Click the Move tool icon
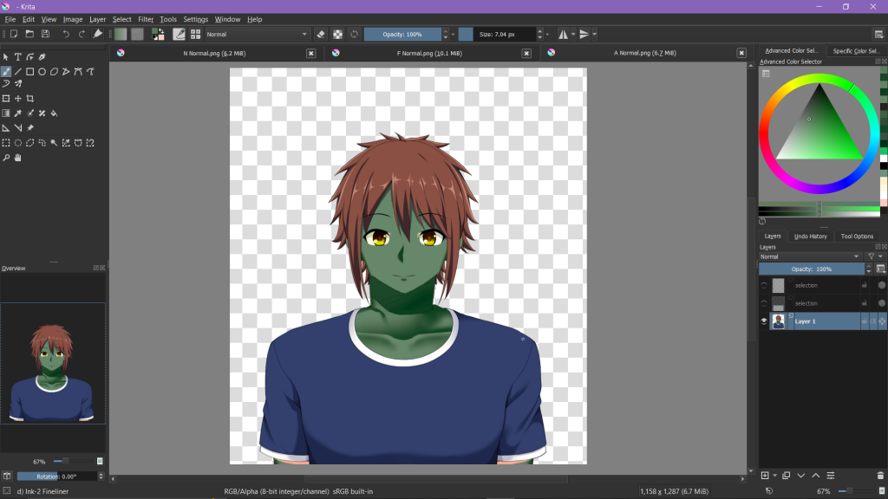Viewport: 888px width, 499px height. (17, 99)
